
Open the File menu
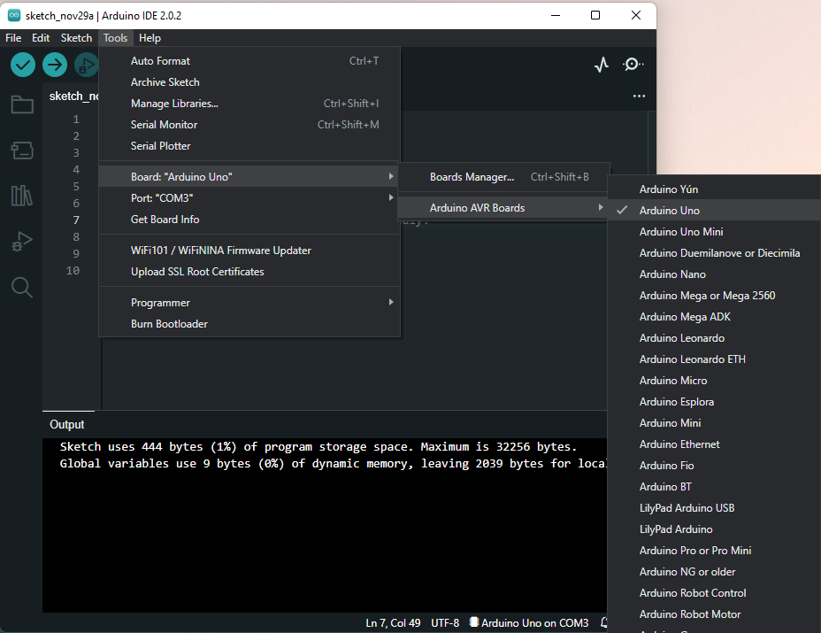point(13,38)
